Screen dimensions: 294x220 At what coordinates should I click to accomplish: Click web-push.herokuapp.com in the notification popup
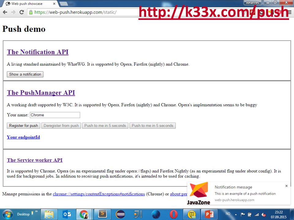235,200
